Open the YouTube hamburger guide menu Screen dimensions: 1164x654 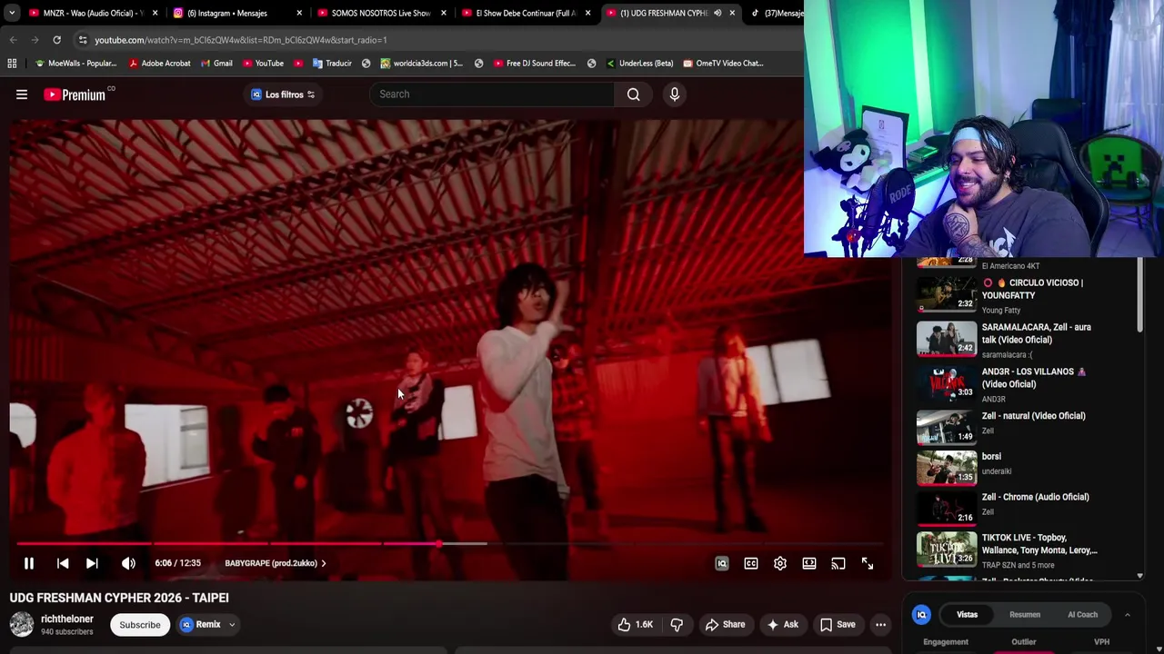coord(22,94)
